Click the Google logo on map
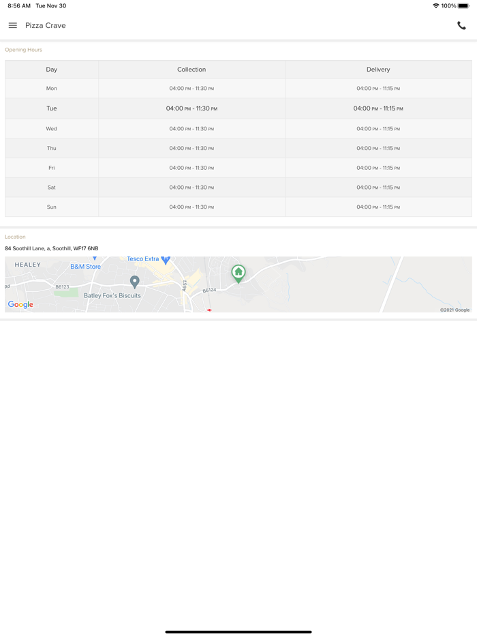Image resolution: width=477 pixels, height=637 pixels. click(x=20, y=305)
